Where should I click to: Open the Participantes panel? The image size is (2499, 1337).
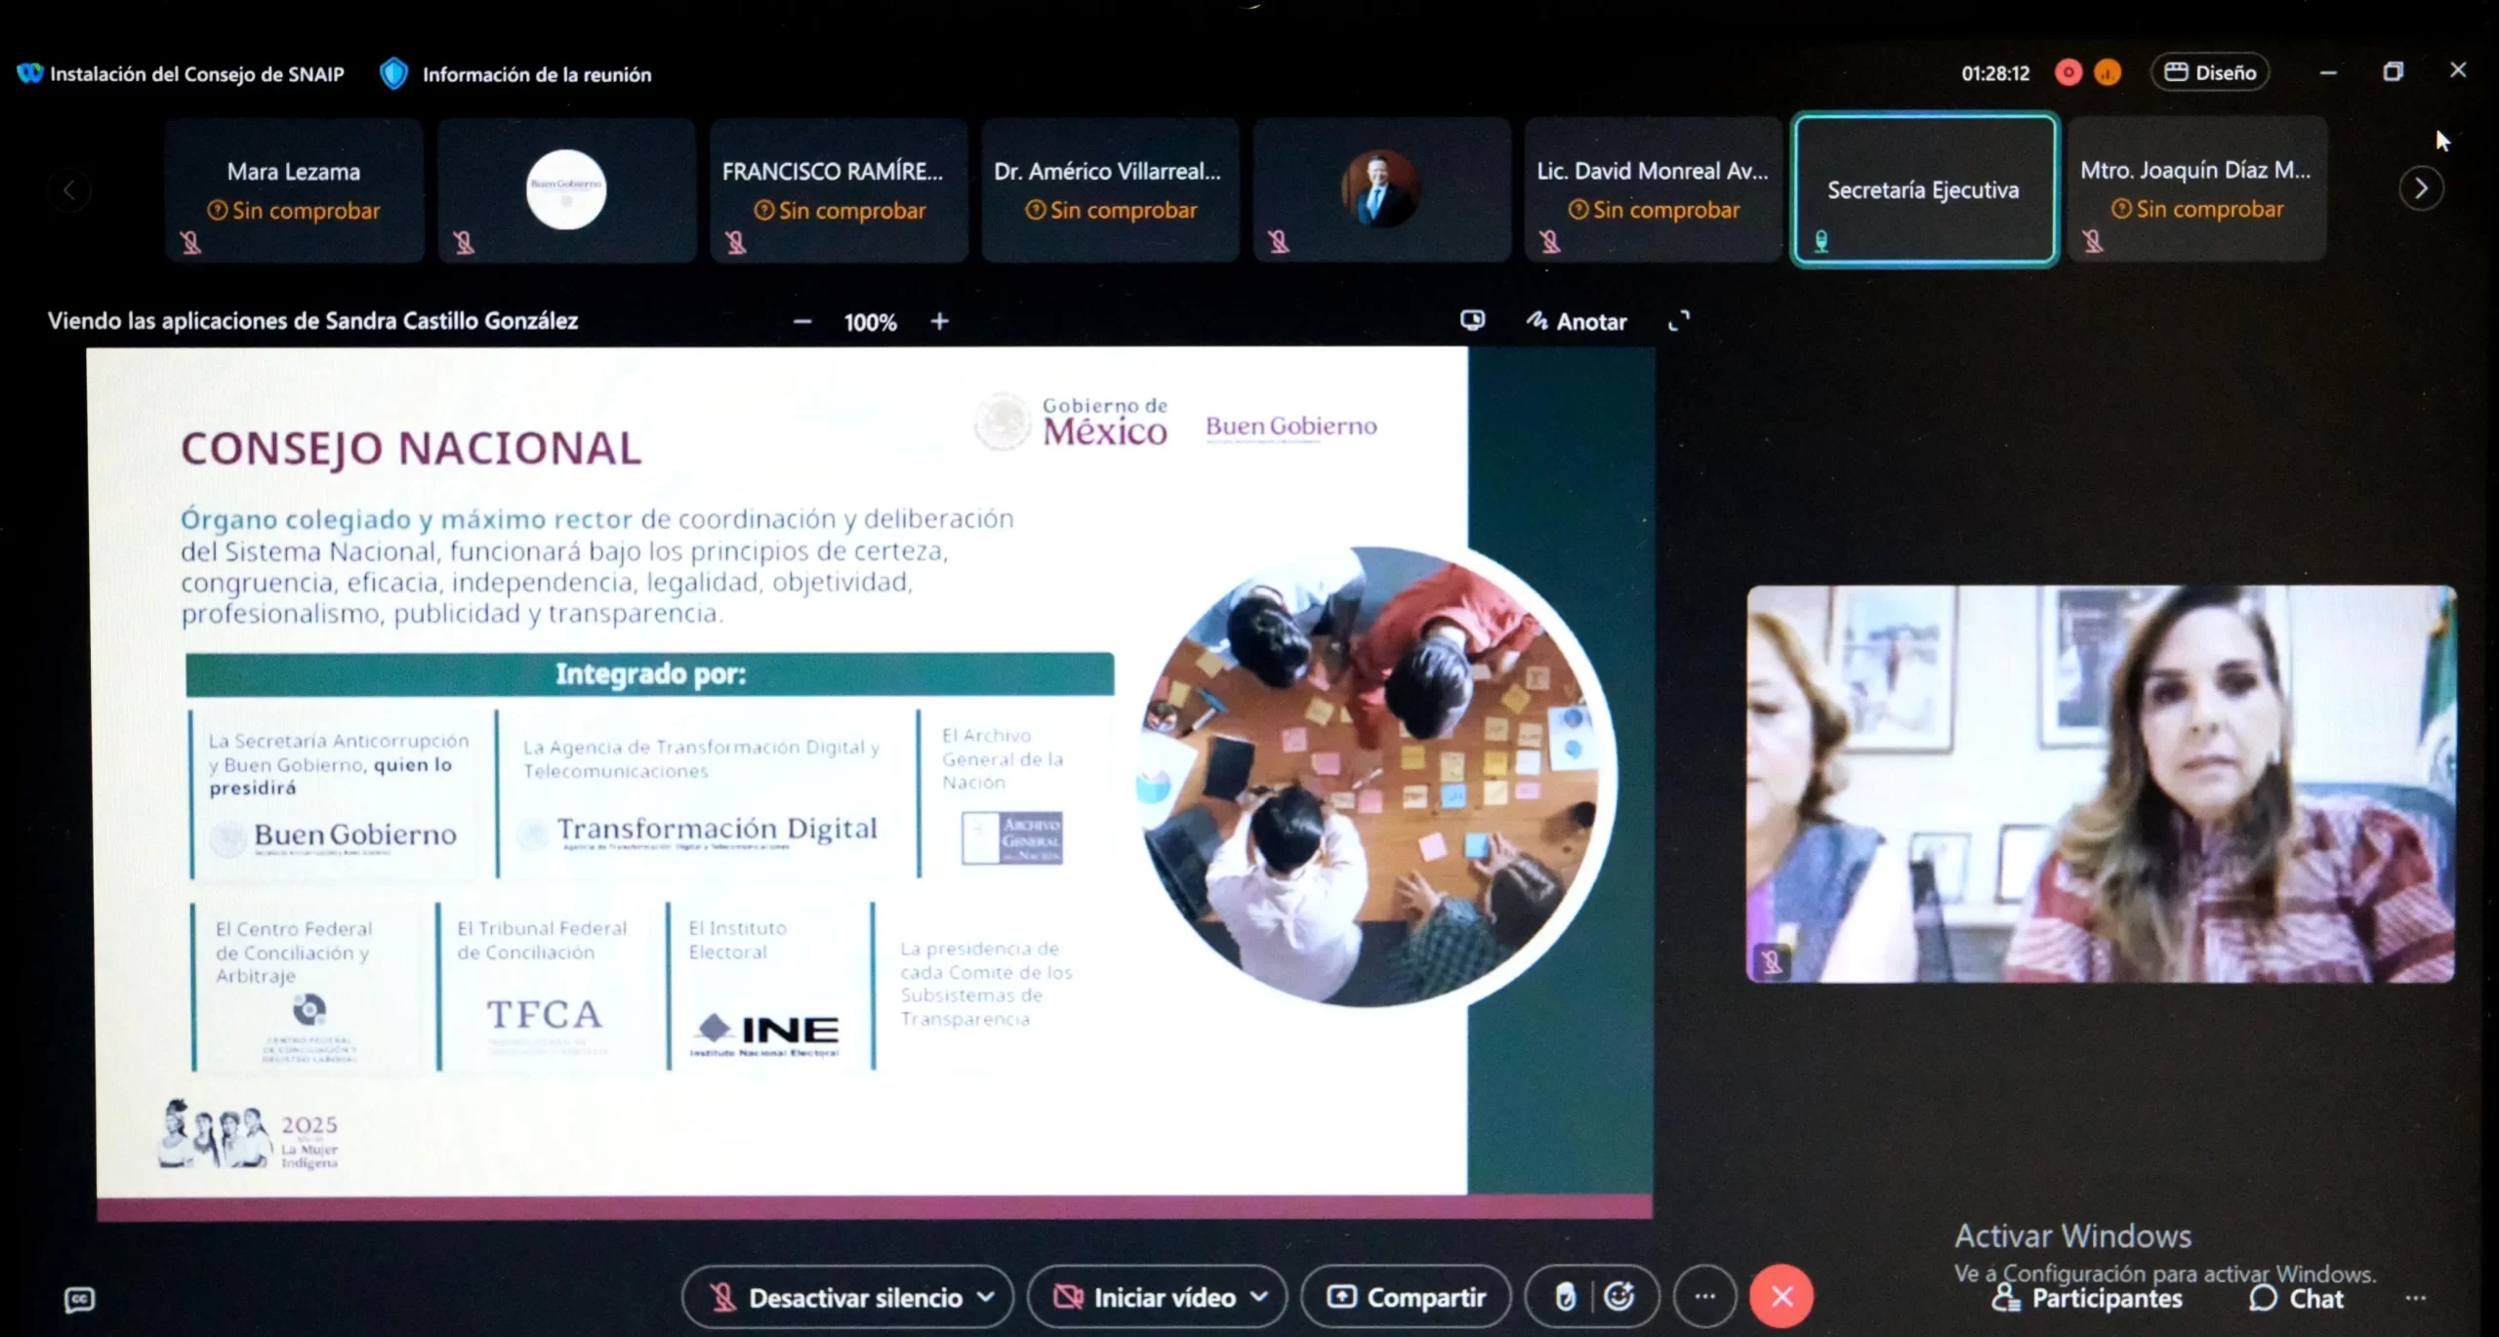coord(2087,1298)
